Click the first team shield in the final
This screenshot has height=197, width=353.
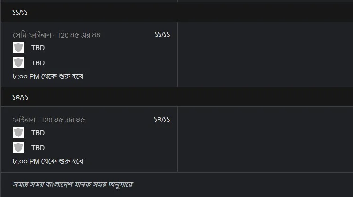[x=18, y=133]
